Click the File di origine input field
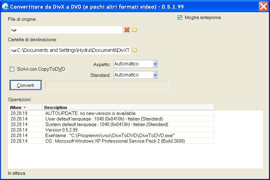 pyautogui.click(x=69, y=30)
